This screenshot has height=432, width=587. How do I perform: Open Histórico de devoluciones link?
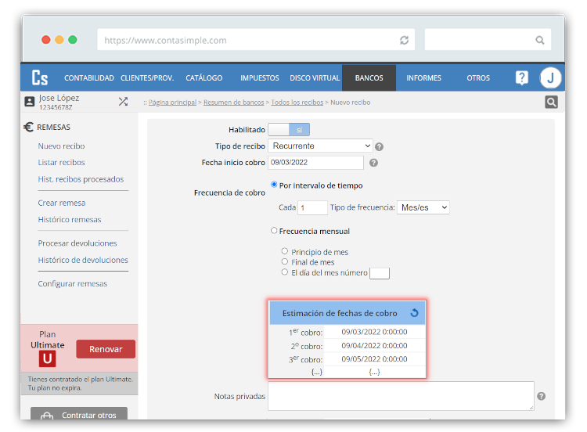tap(83, 260)
